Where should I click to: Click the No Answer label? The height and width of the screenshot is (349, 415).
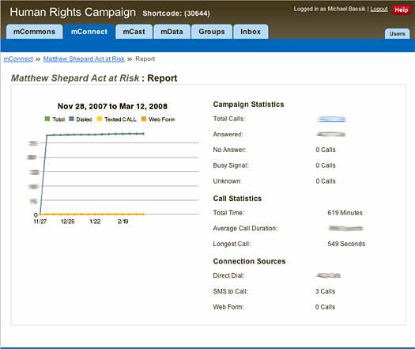(229, 150)
